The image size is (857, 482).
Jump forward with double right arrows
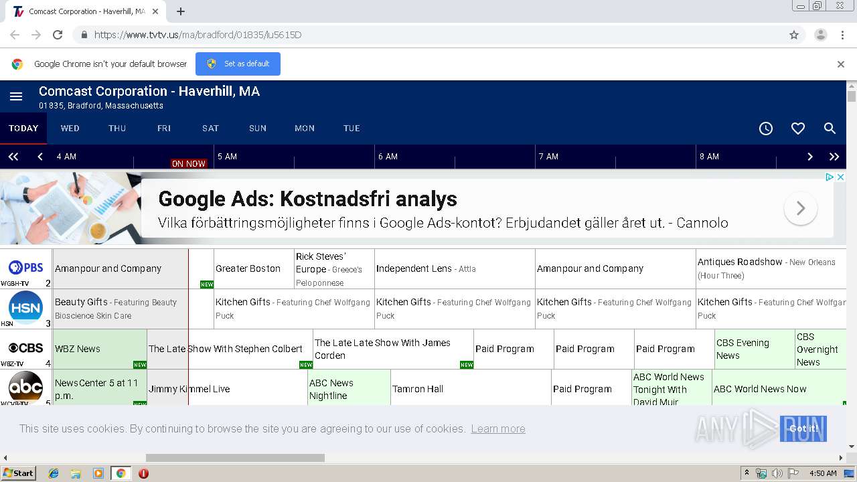point(834,157)
